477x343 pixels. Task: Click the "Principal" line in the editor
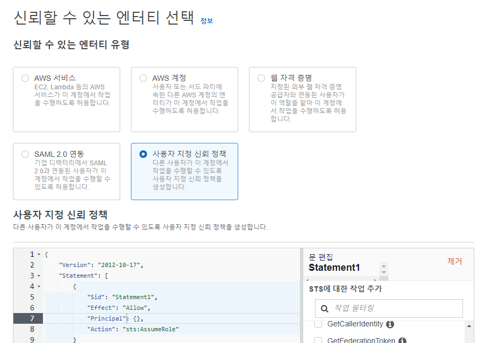click(172, 318)
